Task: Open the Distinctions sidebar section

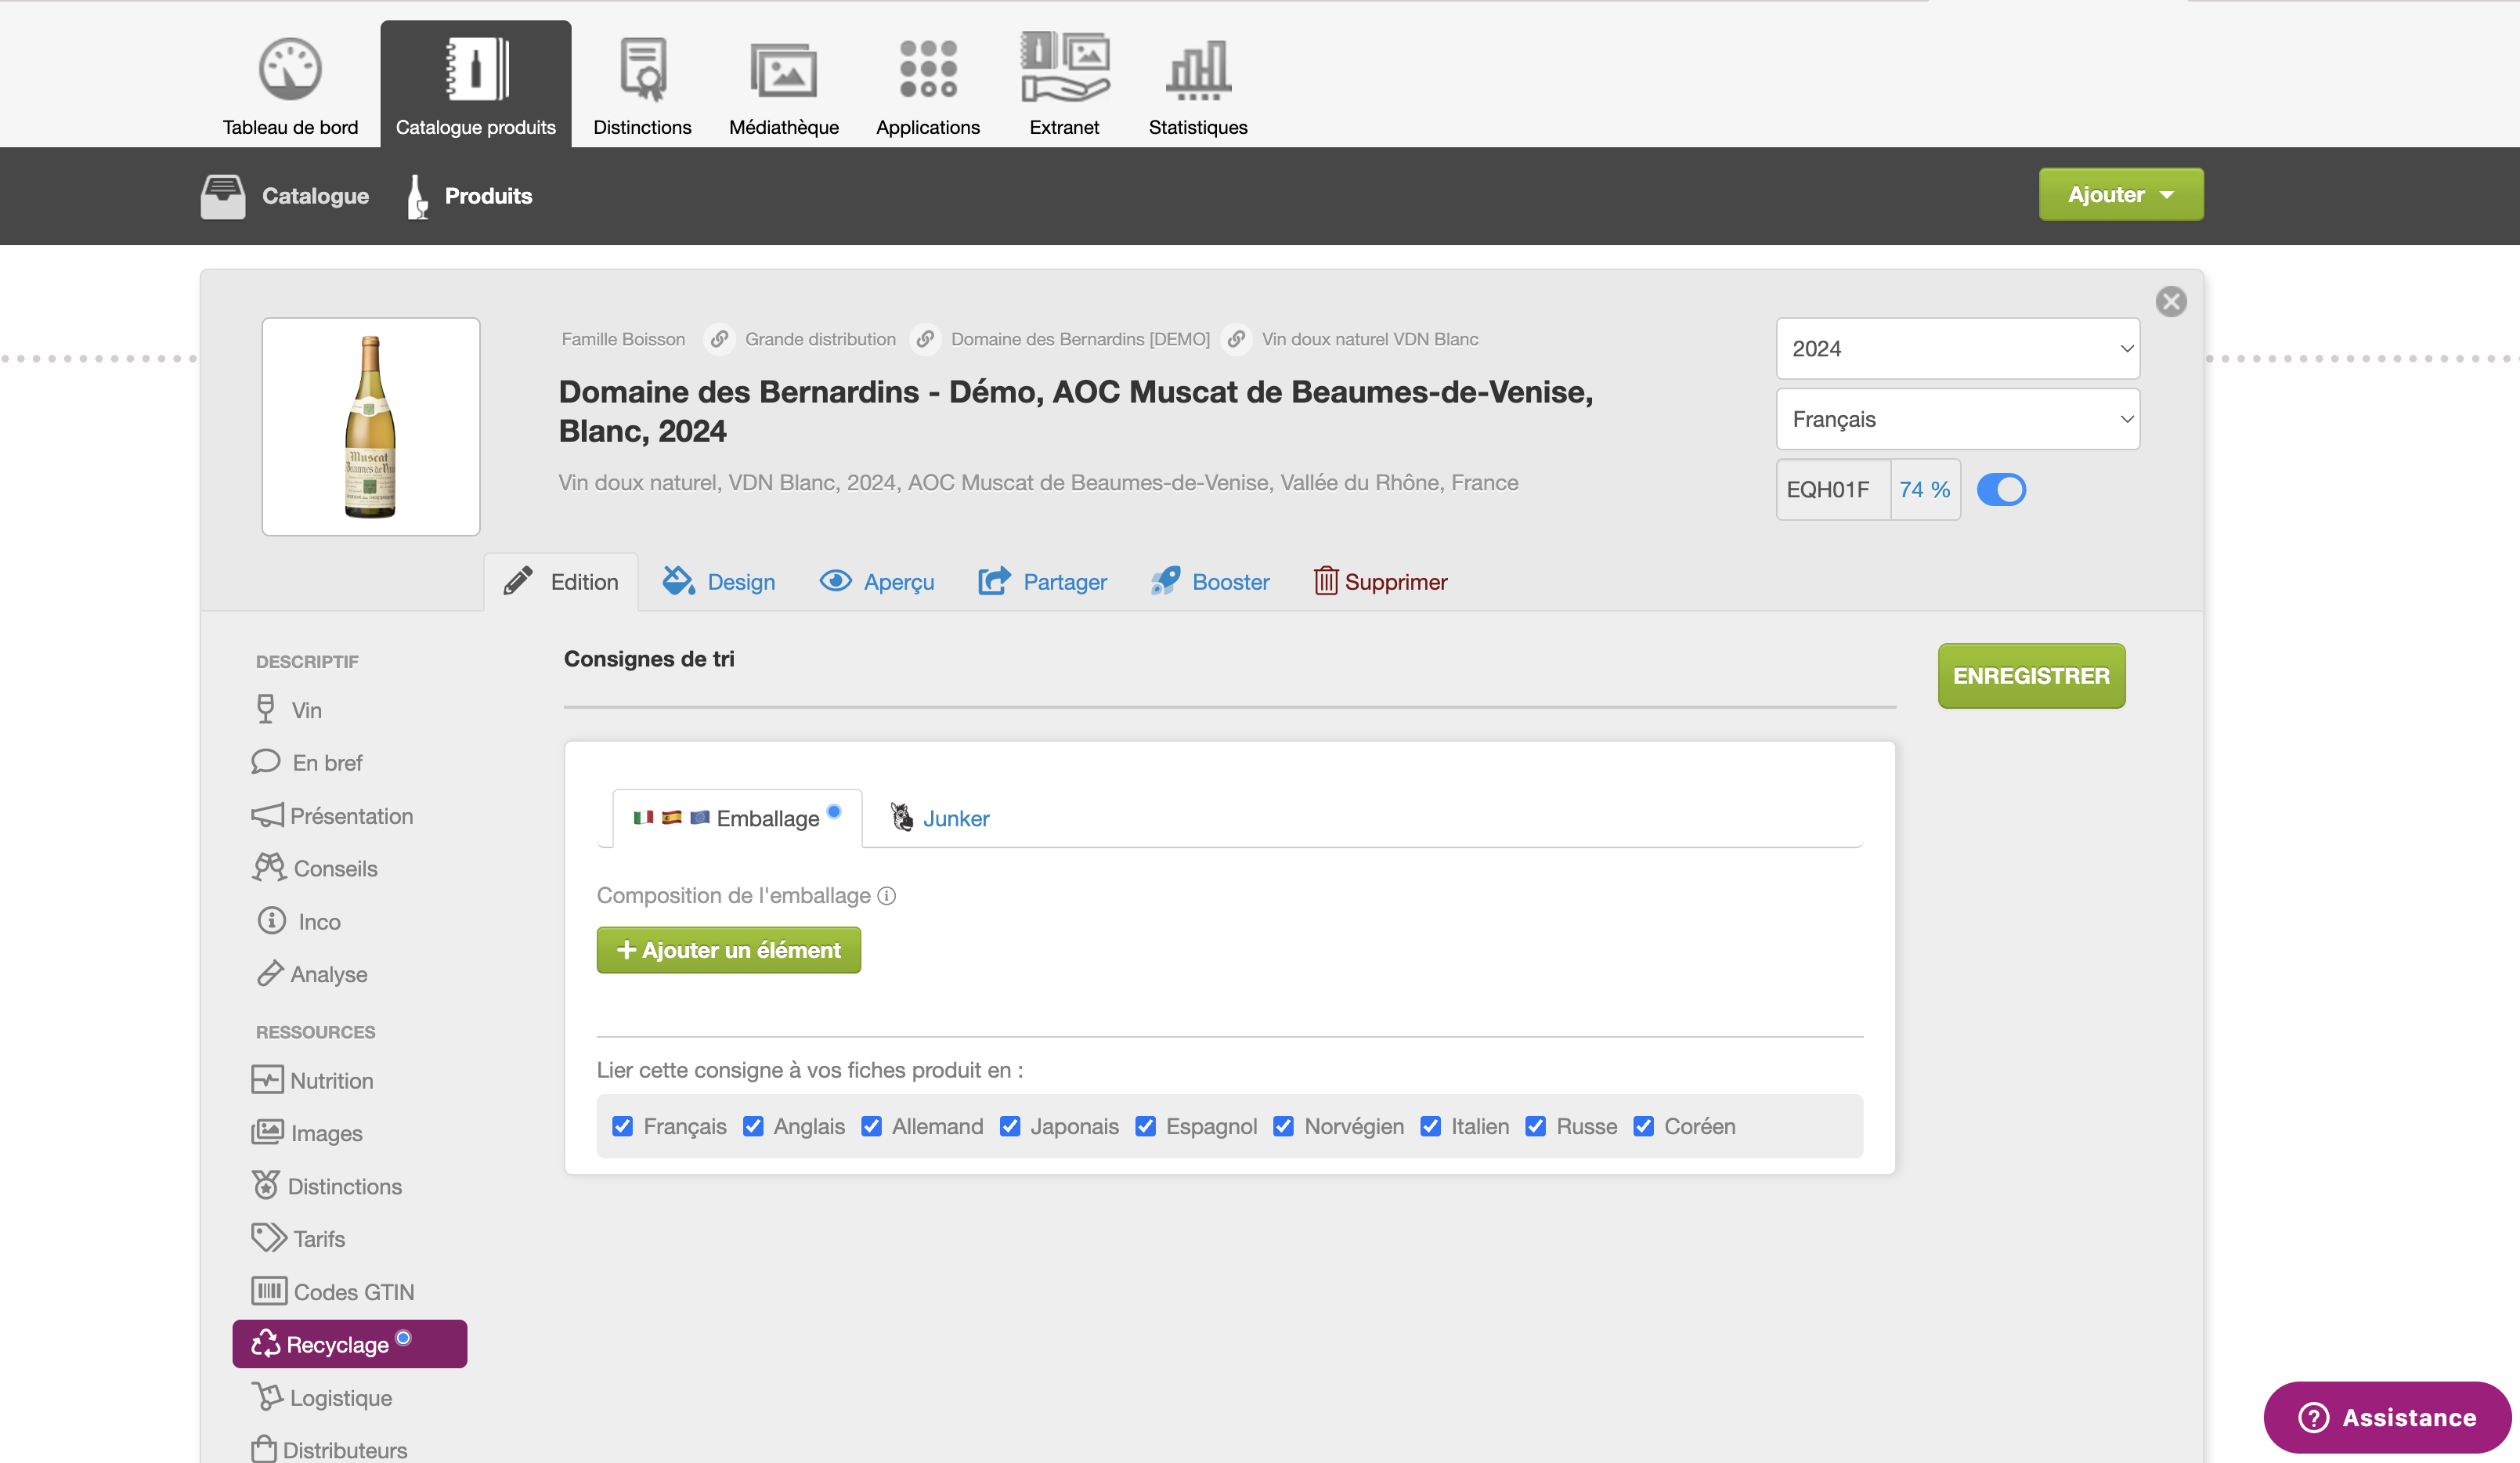Action: point(326,1186)
